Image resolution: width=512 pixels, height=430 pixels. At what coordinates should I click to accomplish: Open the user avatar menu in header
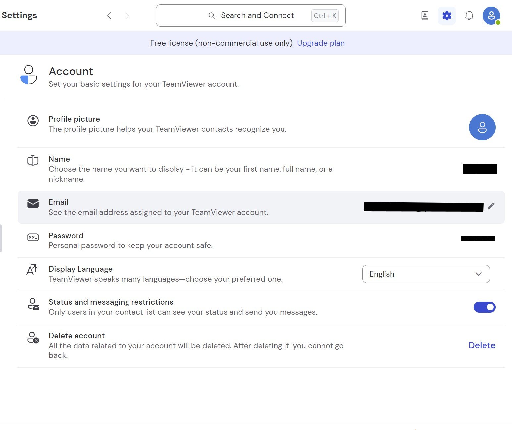pyautogui.click(x=491, y=16)
